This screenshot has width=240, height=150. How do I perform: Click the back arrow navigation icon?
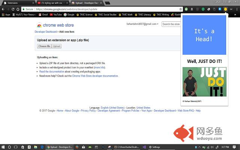pos(3,9)
